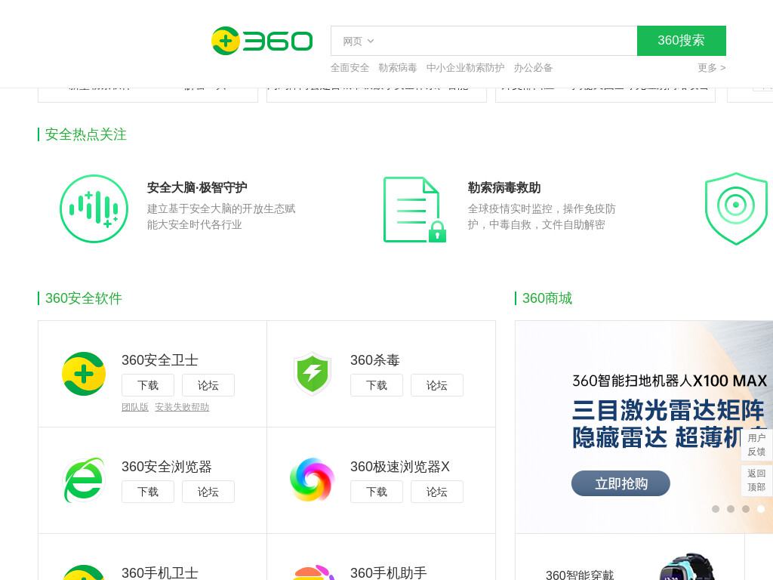The image size is (773, 580).
Task: Click the 360安全浏览器 green e icon
Action: point(84,480)
